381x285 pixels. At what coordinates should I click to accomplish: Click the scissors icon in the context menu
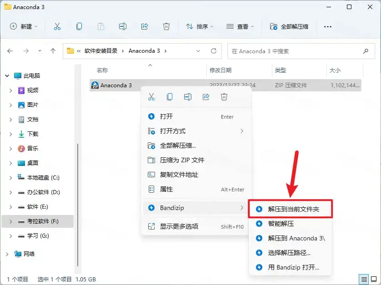[x=151, y=97]
